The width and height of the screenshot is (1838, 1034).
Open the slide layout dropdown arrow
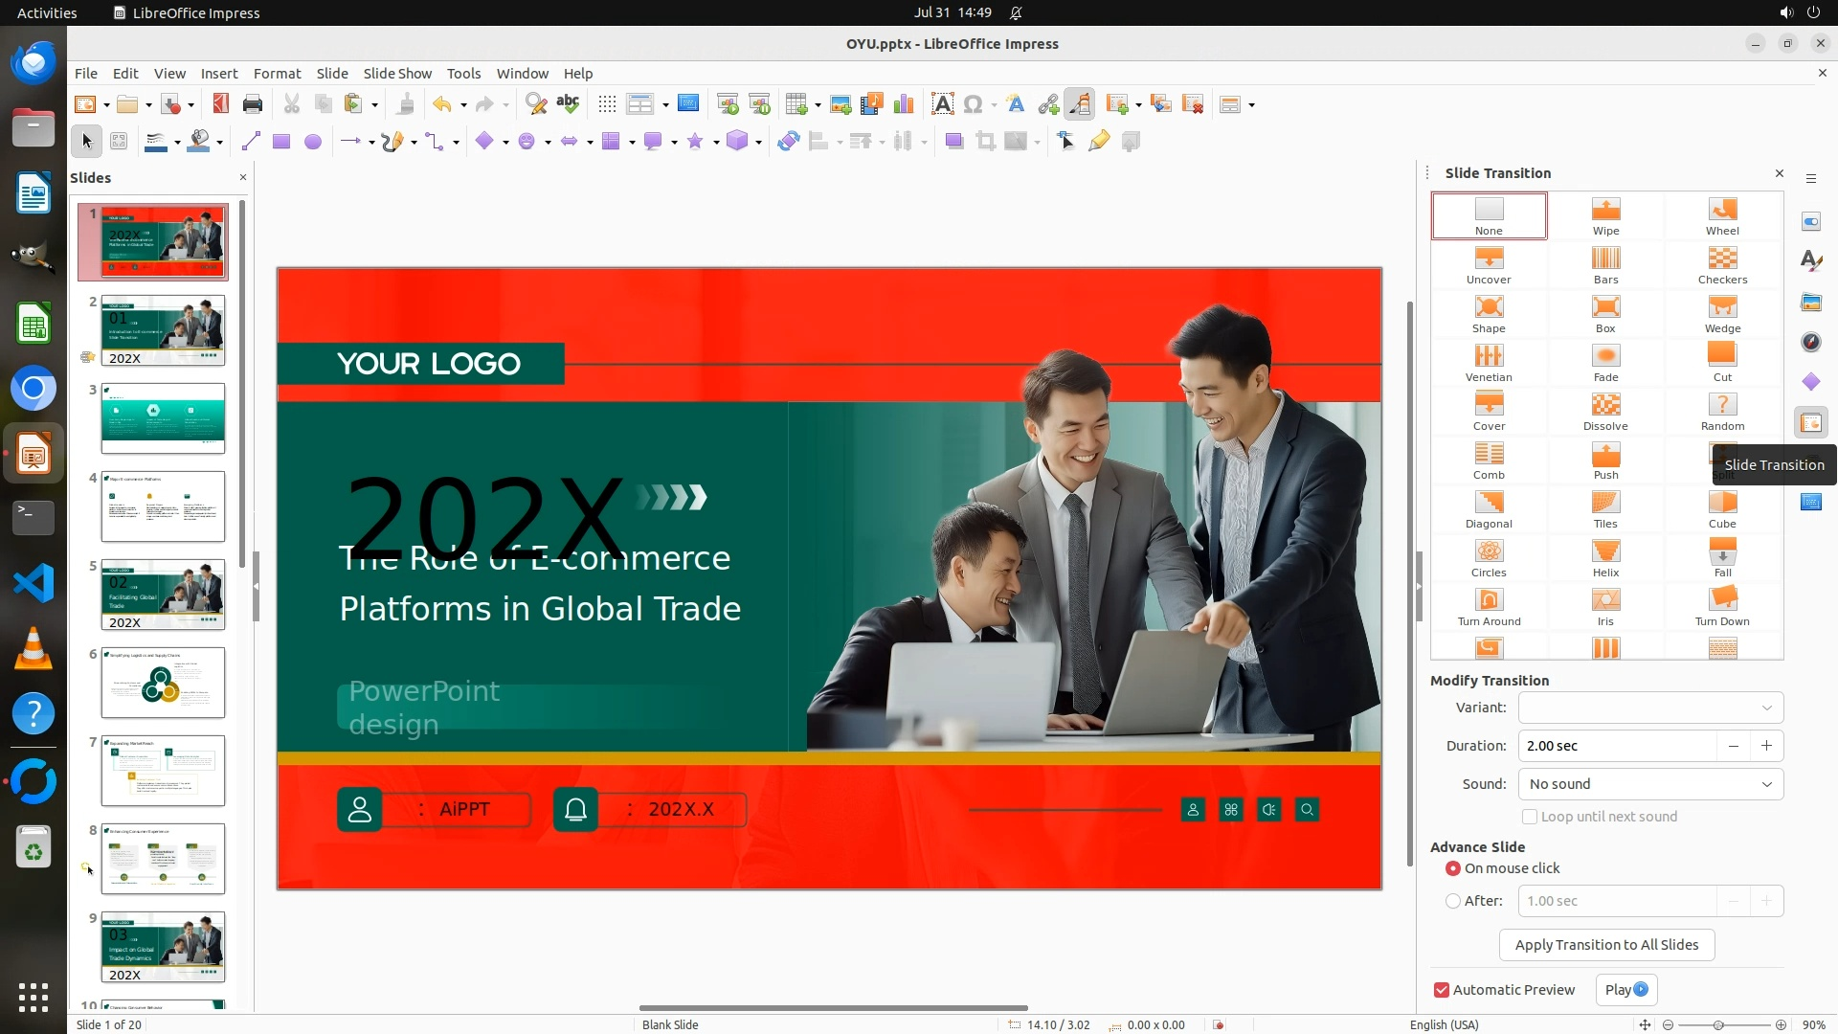(x=1252, y=105)
